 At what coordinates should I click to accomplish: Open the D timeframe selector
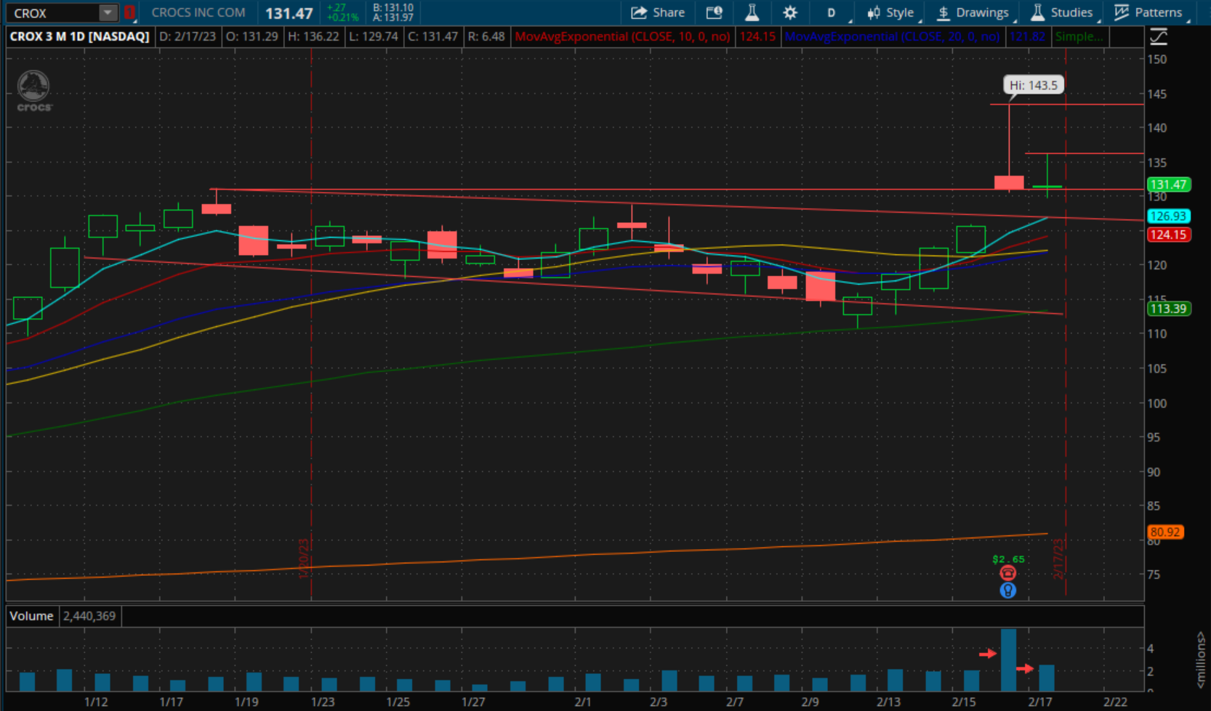pyautogui.click(x=832, y=12)
